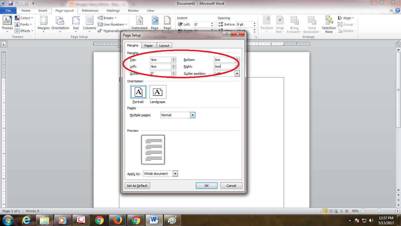The width and height of the screenshot is (401, 226).
Task: Open the Multiple pages dropdown
Action: [x=193, y=115]
